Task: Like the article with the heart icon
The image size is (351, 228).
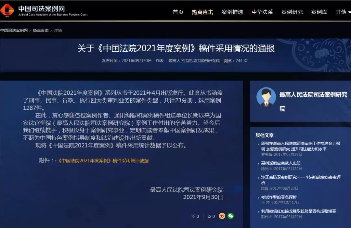Action: point(193,216)
